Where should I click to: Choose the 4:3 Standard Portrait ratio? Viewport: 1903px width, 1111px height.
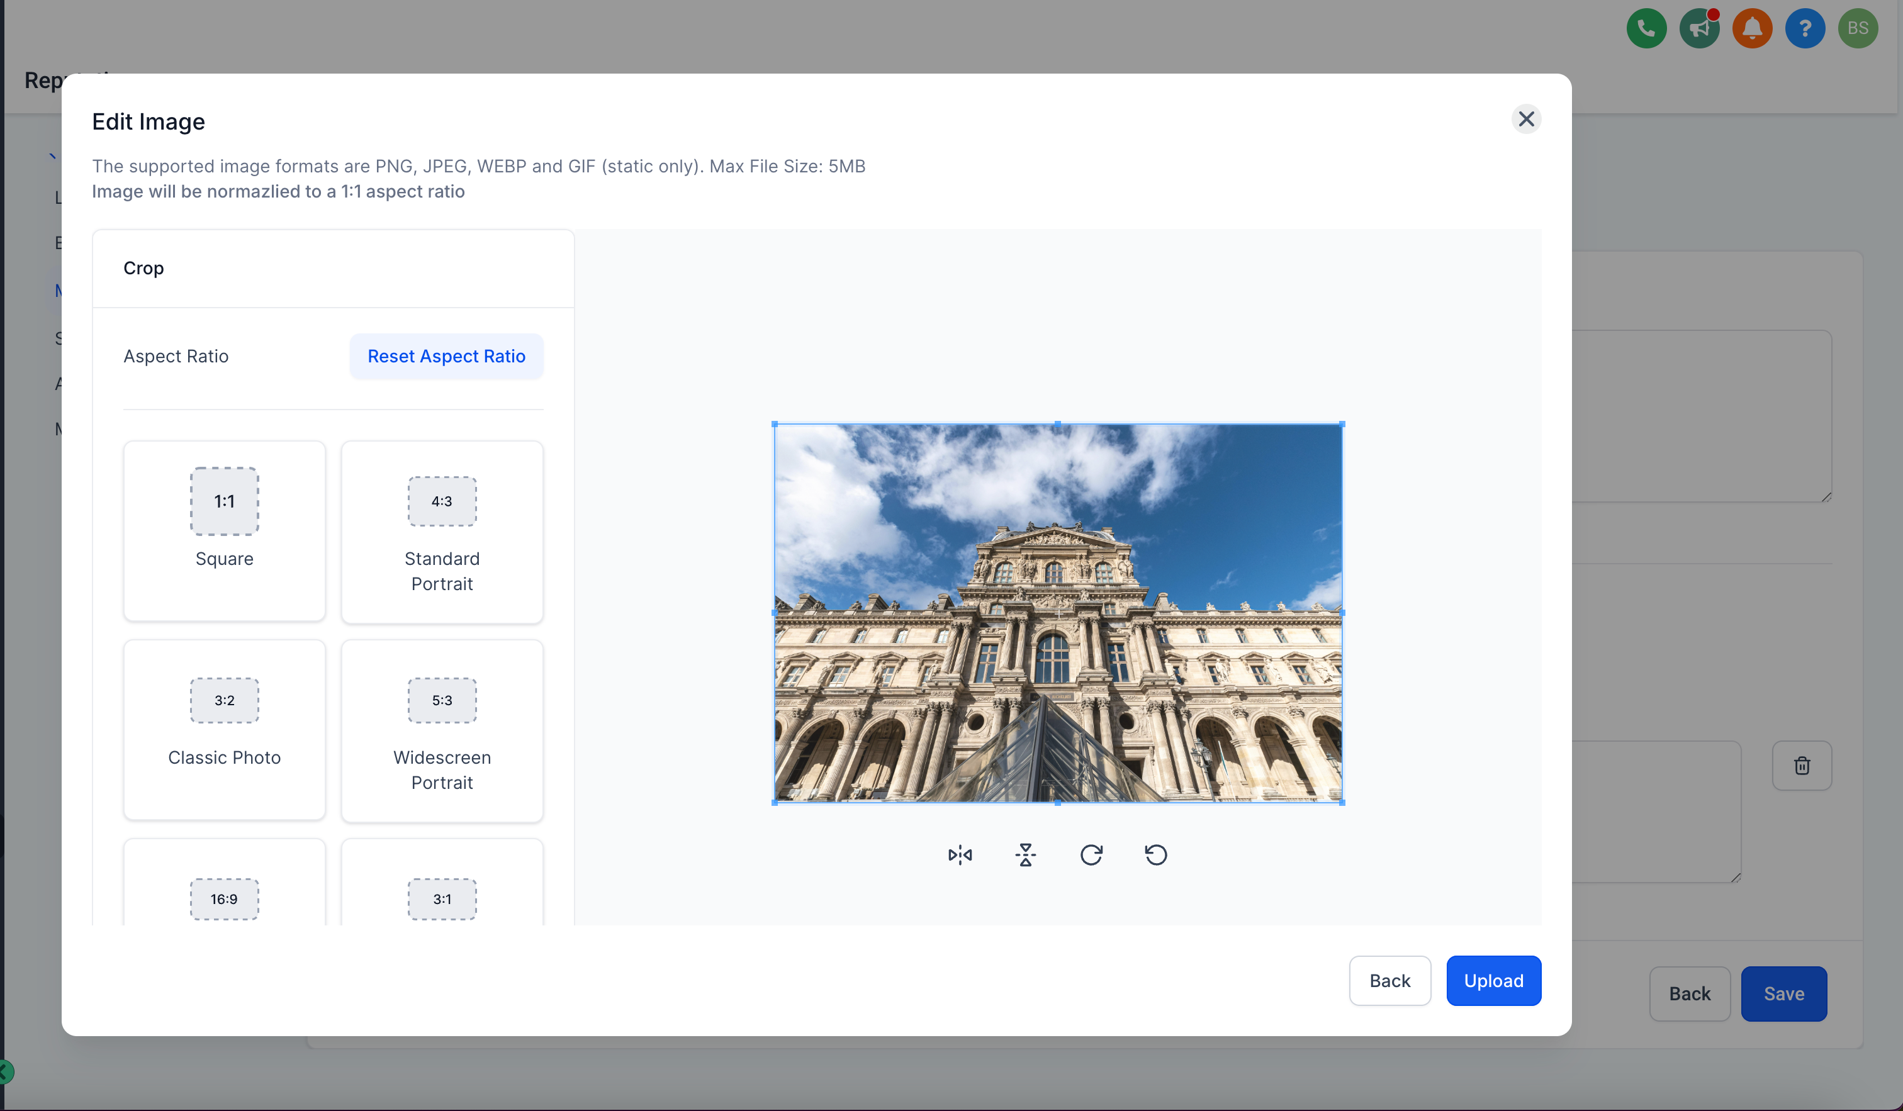pos(442,532)
